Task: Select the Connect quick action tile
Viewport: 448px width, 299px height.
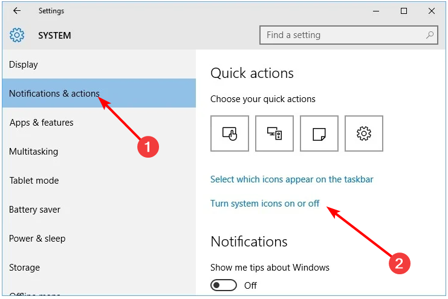Action: click(x=274, y=133)
